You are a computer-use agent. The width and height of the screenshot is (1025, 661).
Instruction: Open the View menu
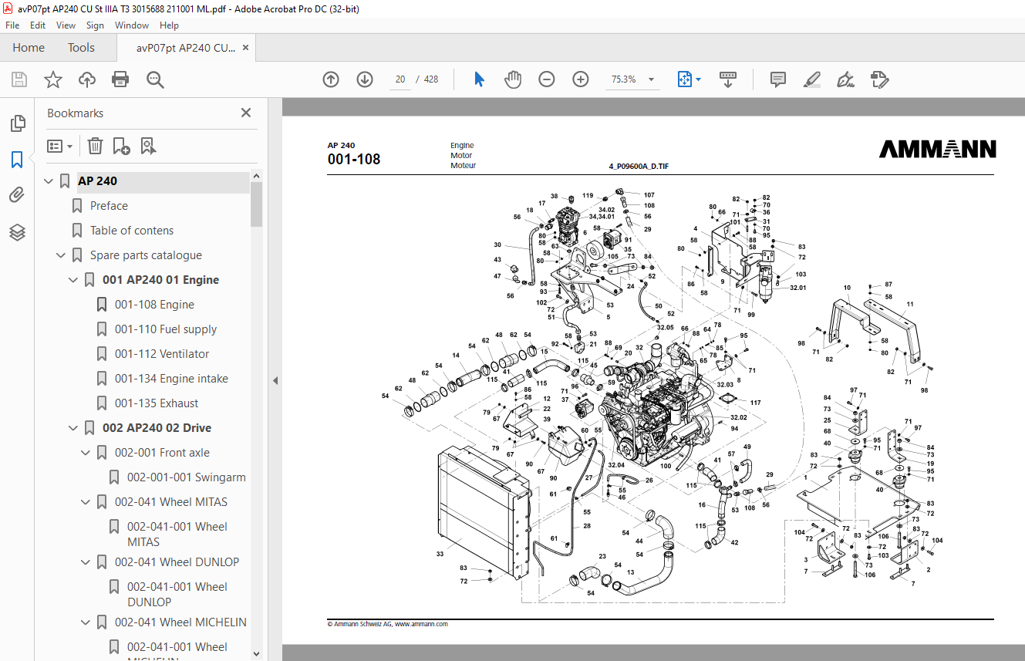(x=66, y=25)
